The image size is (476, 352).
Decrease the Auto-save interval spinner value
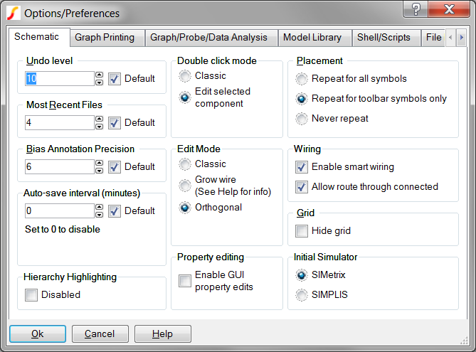pos(99,215)
